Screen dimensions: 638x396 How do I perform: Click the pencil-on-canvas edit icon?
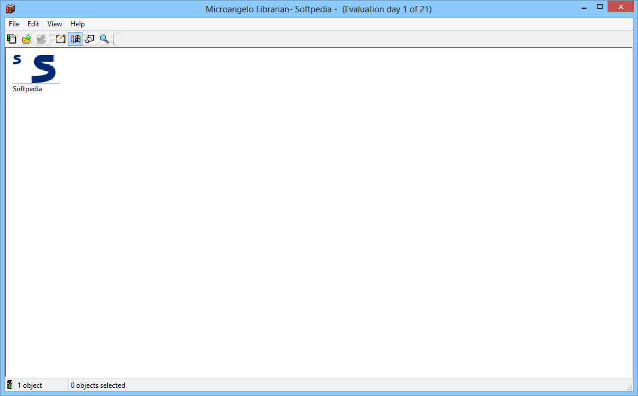pyautogui.click(x=61, y=39)
